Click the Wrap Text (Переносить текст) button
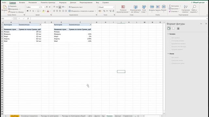The width and height of the screenshot is (209, 117). (75, 7)
